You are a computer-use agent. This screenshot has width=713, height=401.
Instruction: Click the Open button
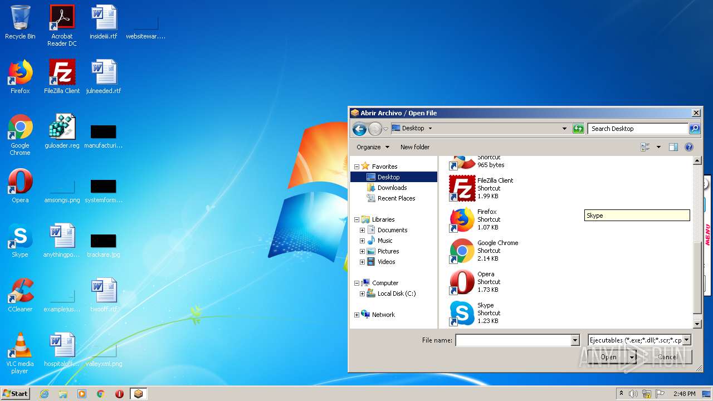click(608, 357)
